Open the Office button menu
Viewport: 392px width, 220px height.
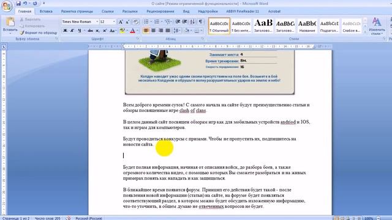7,5
